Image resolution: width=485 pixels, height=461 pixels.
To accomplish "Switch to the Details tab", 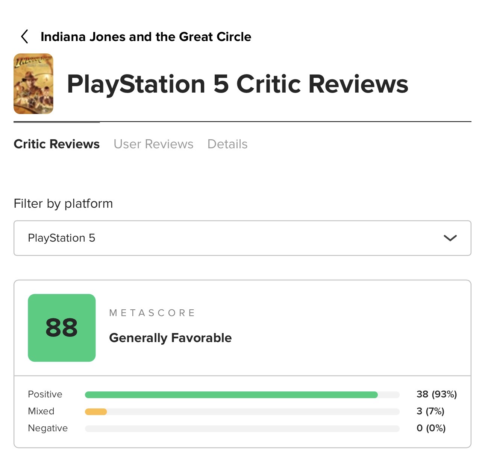I will click(x=227, y=144).
